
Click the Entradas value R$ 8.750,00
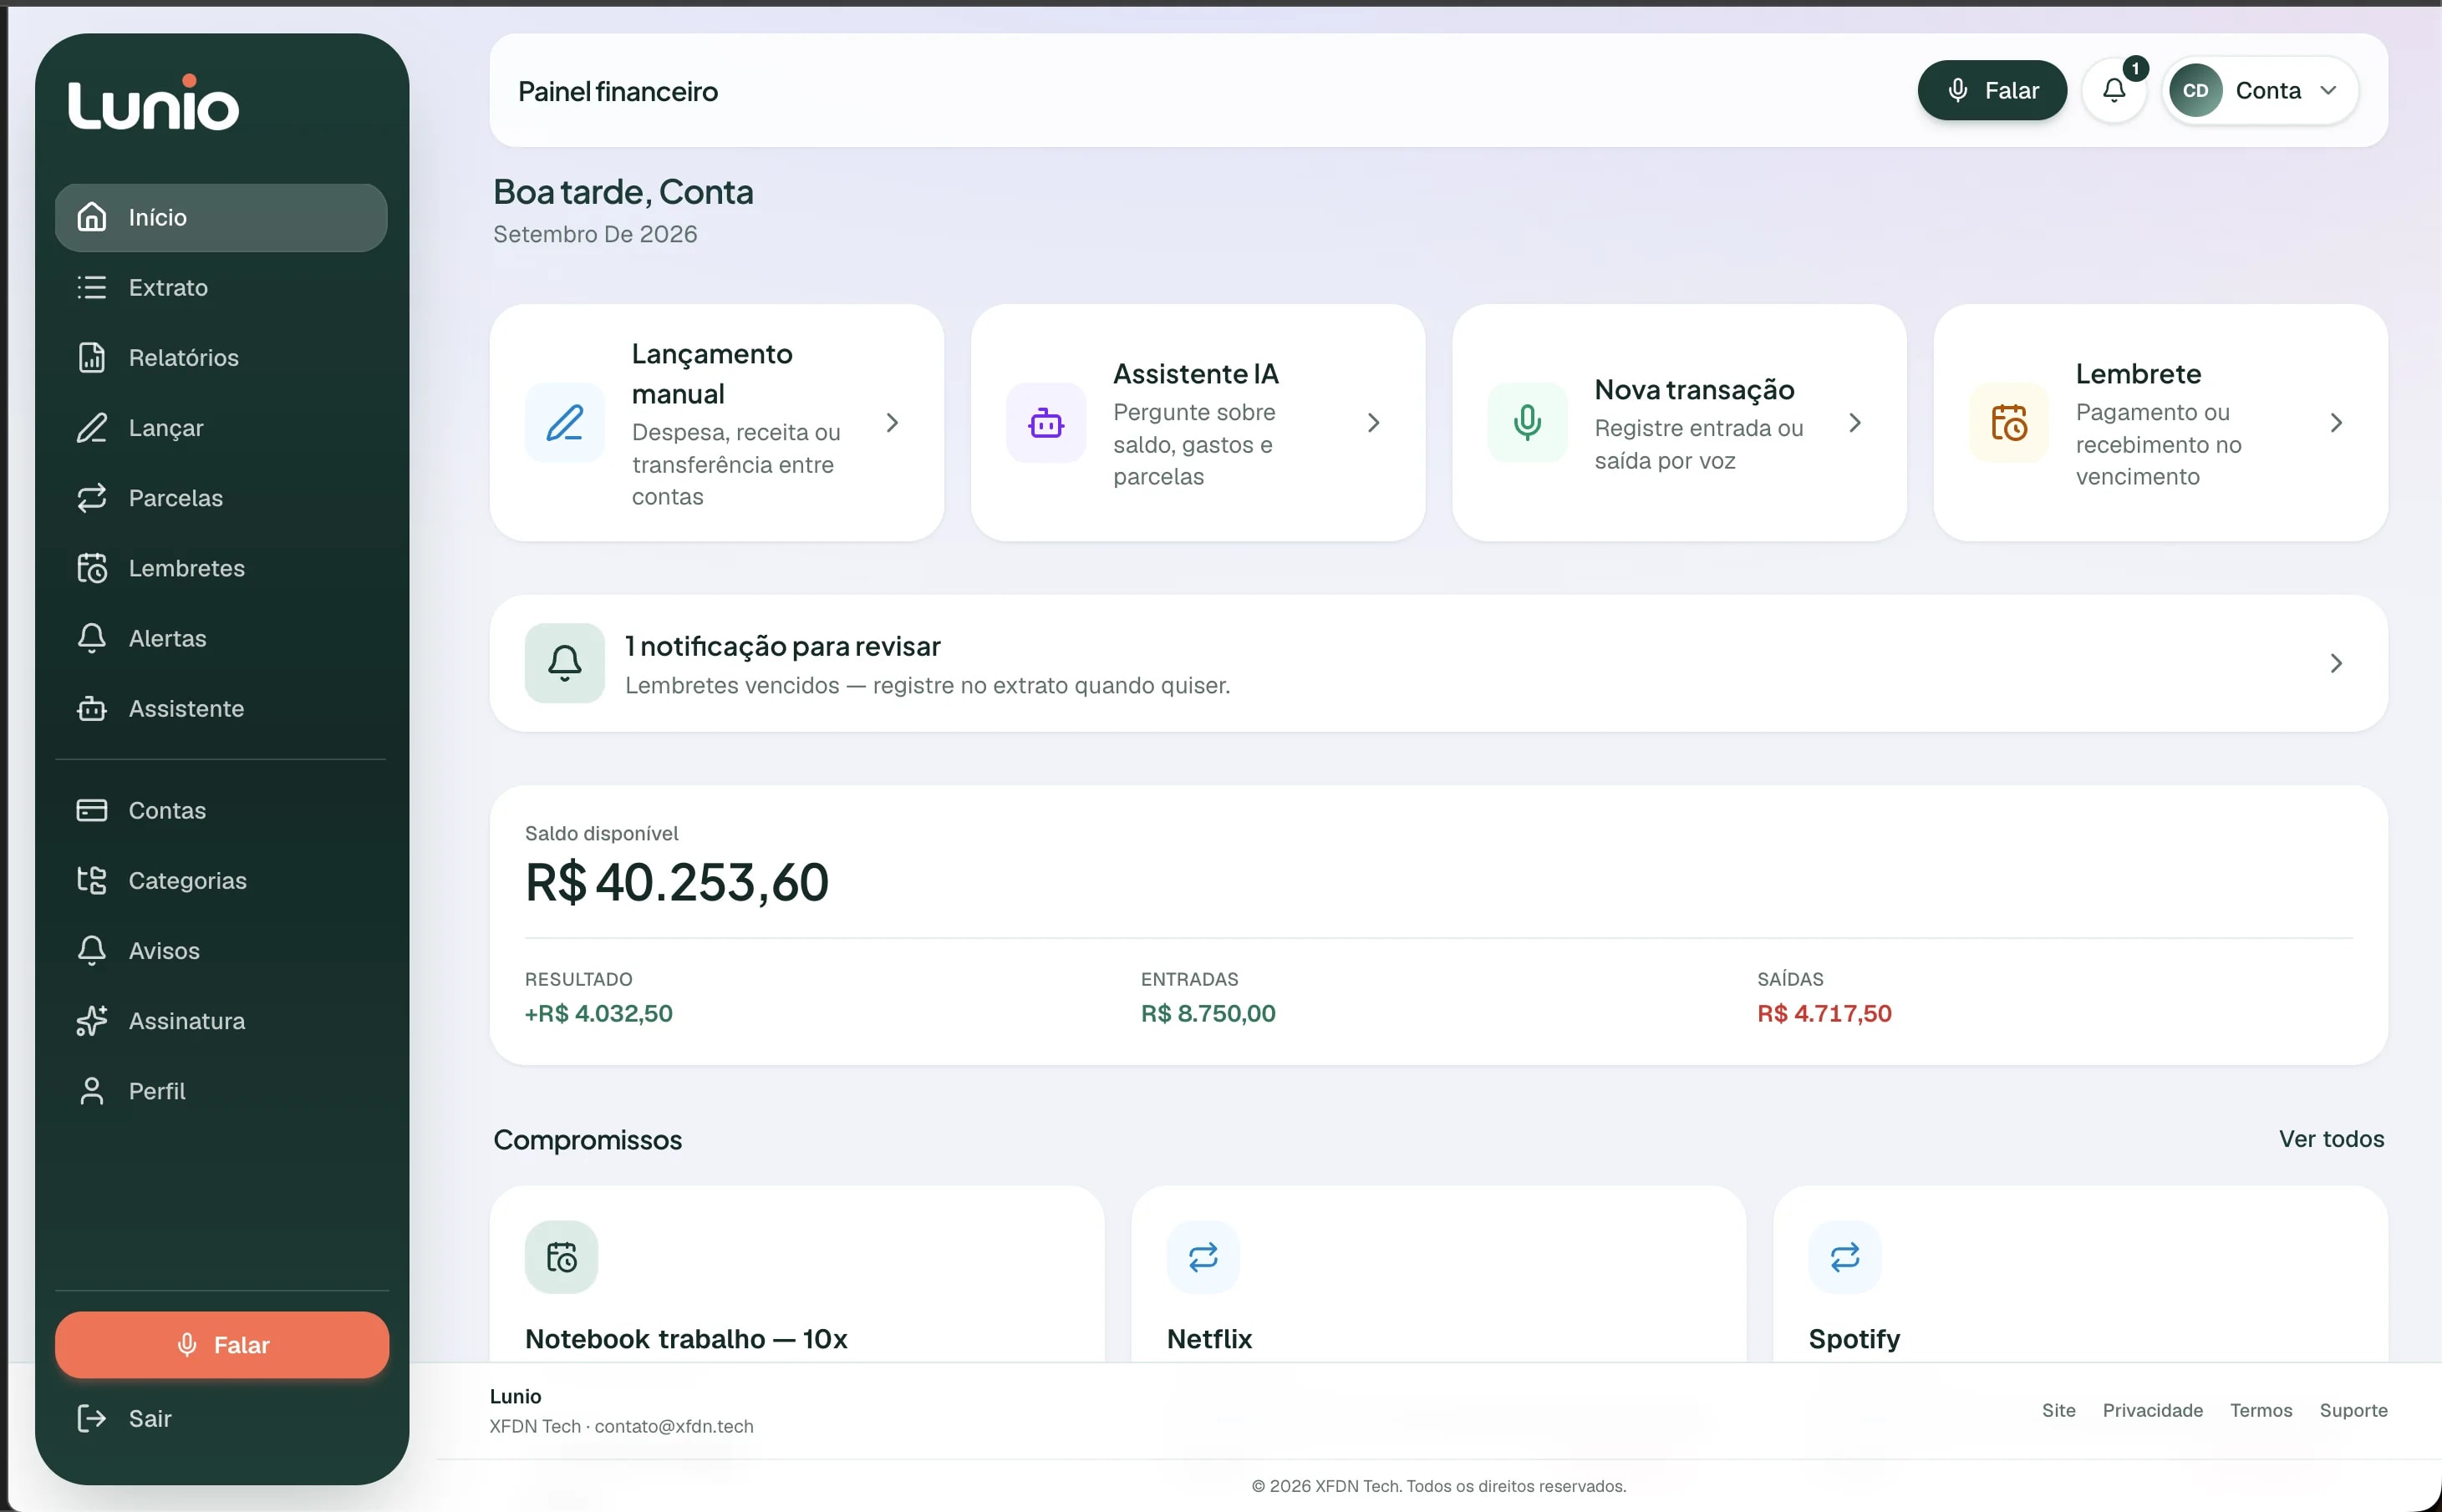pos(1208,1013)
